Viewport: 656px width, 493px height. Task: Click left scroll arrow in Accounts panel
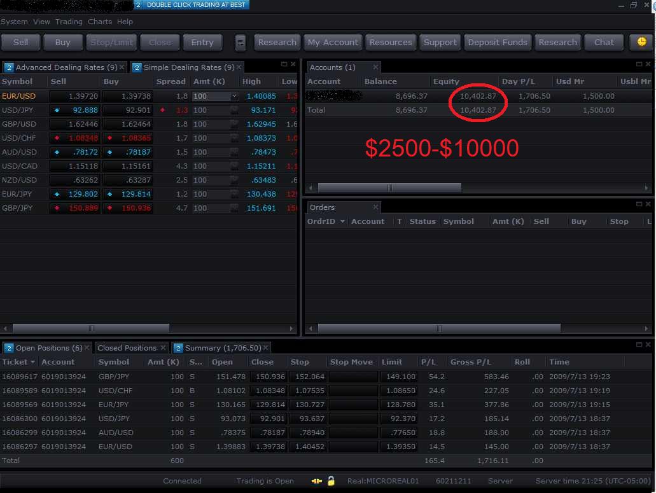click(311, 188)
